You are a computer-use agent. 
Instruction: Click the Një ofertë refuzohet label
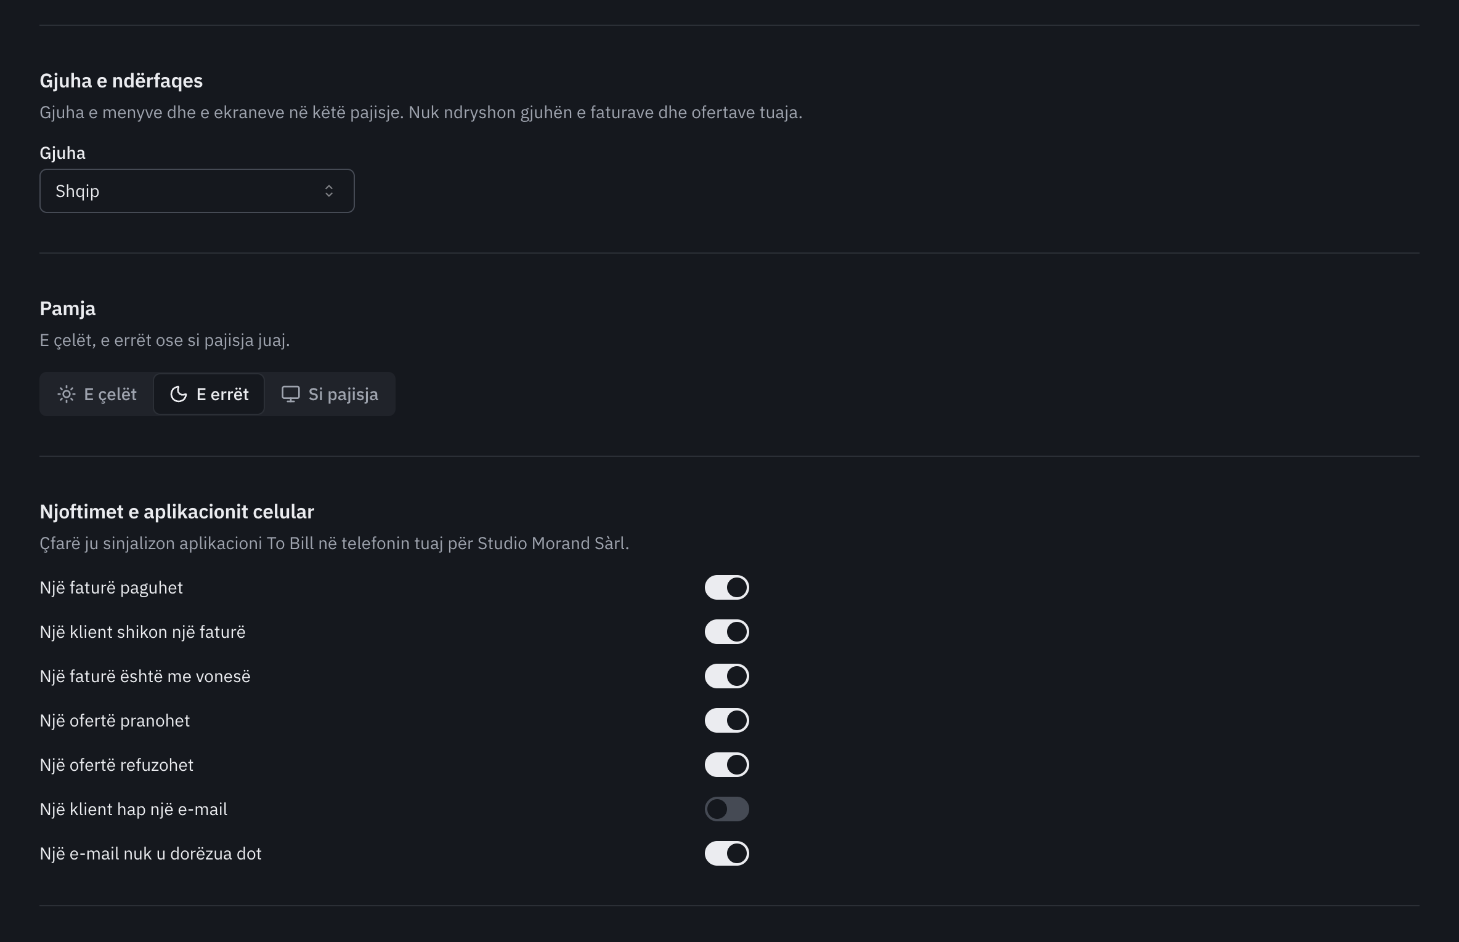tap(117, 765)
